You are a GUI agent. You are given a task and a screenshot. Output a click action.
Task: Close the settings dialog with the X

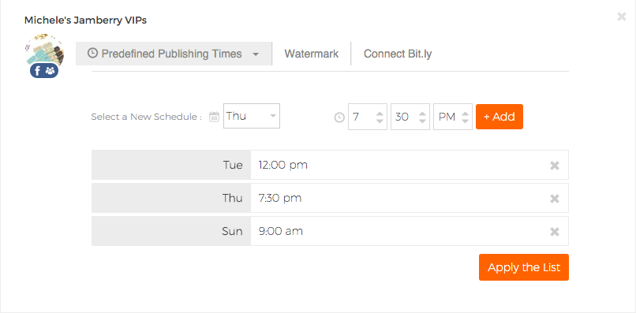tap(621, 17)
